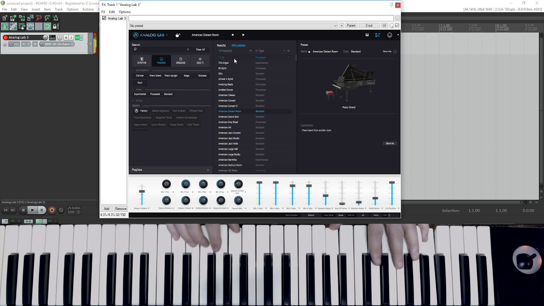The height and width of the screenshot is (306, 544).
Task: Solo the Analog Lab 3 track
Action: (x=71, y=37)
